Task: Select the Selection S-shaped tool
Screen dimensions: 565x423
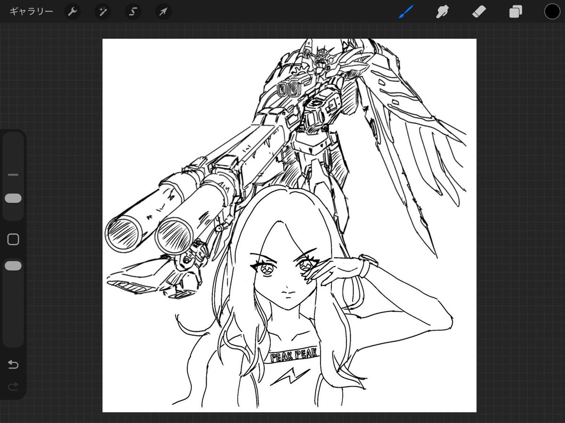Action: pyautogui.click(x=133, y=11)
